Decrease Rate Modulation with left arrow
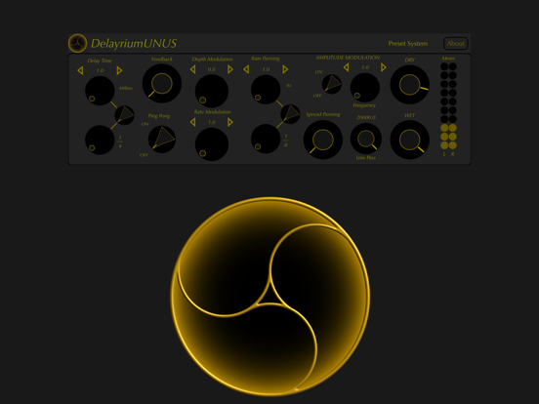539x404 pixels. [x=192, y=122]
